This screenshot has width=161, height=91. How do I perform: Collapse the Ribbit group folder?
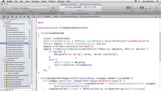click(3, 26)
